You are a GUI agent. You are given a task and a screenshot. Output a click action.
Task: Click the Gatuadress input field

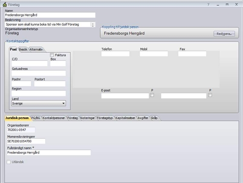[x=39, y=73]
